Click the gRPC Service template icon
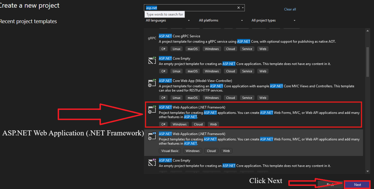This screenshot has height=189, width=374. click(152, 38)
